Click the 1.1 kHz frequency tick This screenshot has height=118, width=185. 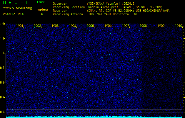point(3,38)
